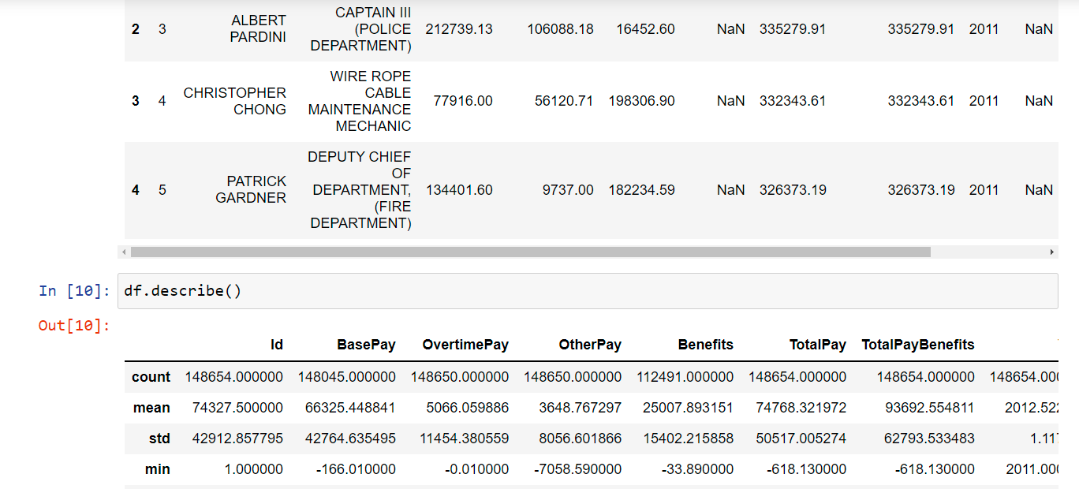Click the mean BasePay value 66325.448841

(x=350, y=408)
